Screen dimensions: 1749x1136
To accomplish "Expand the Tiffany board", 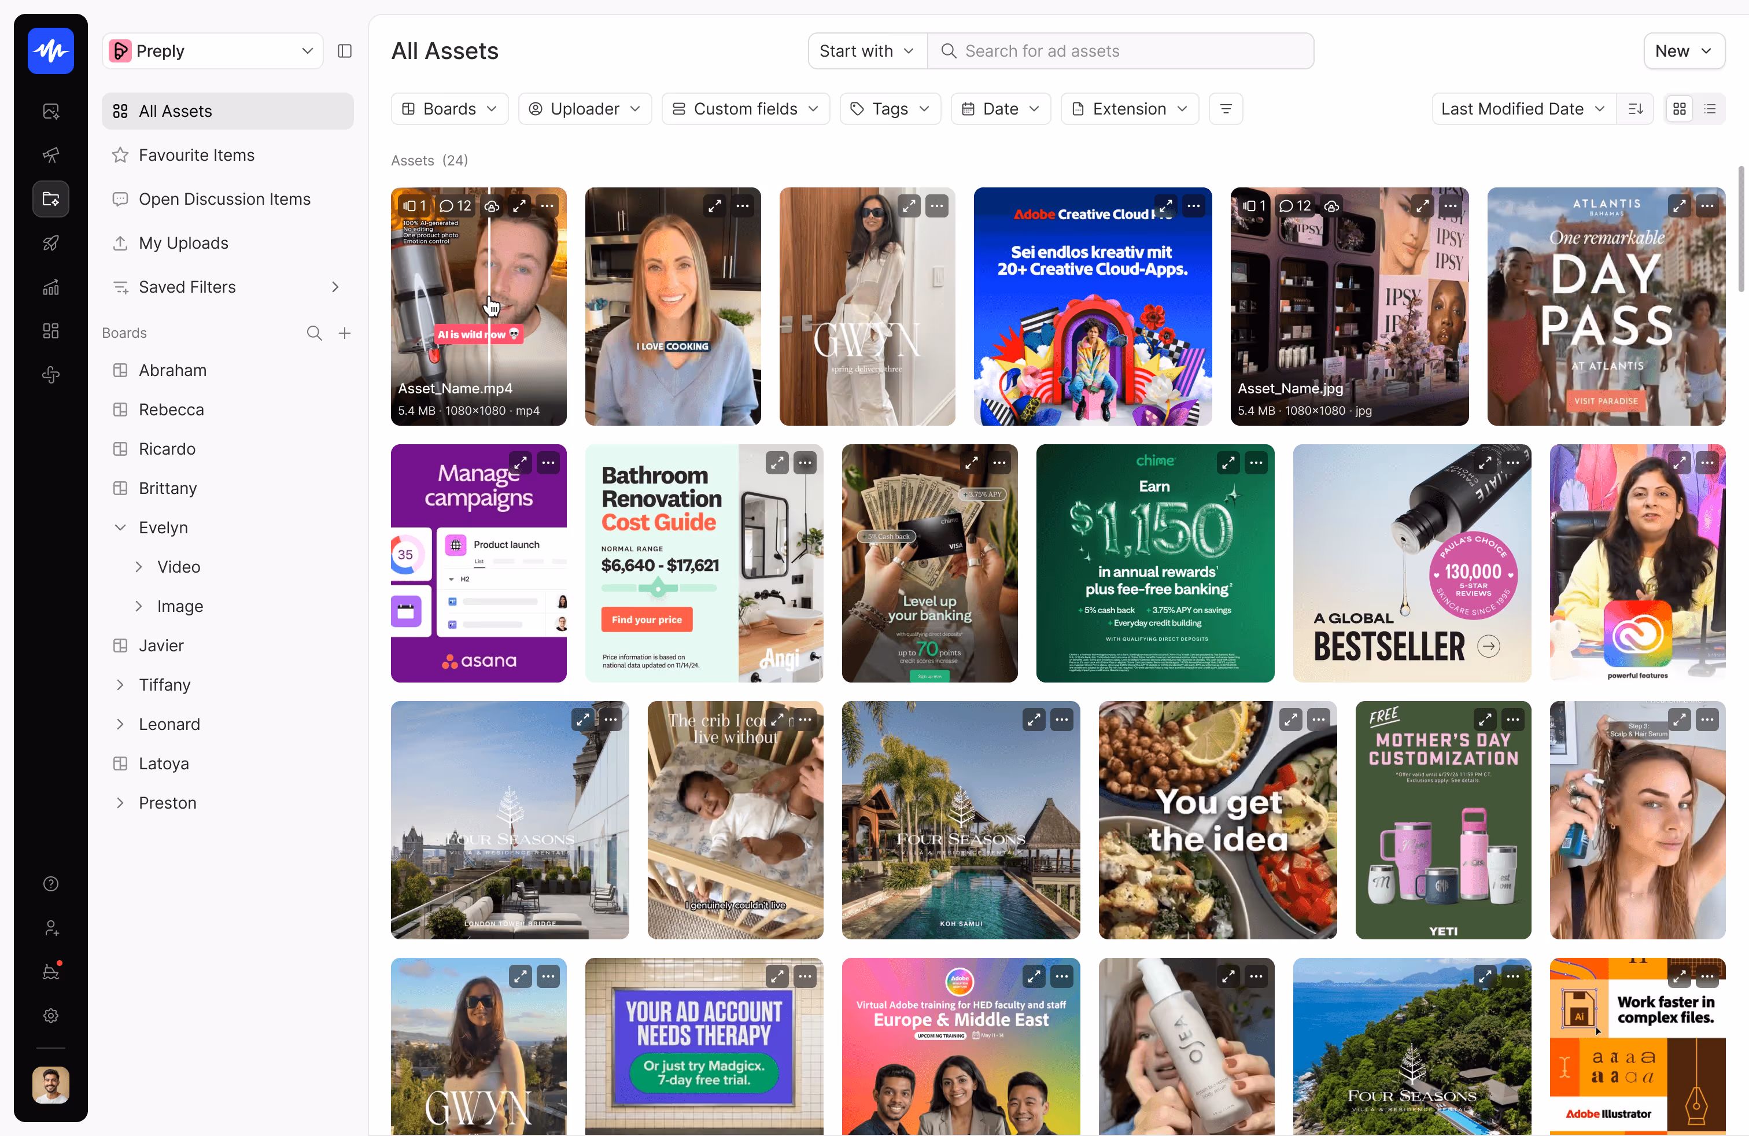I will (120, 685).
